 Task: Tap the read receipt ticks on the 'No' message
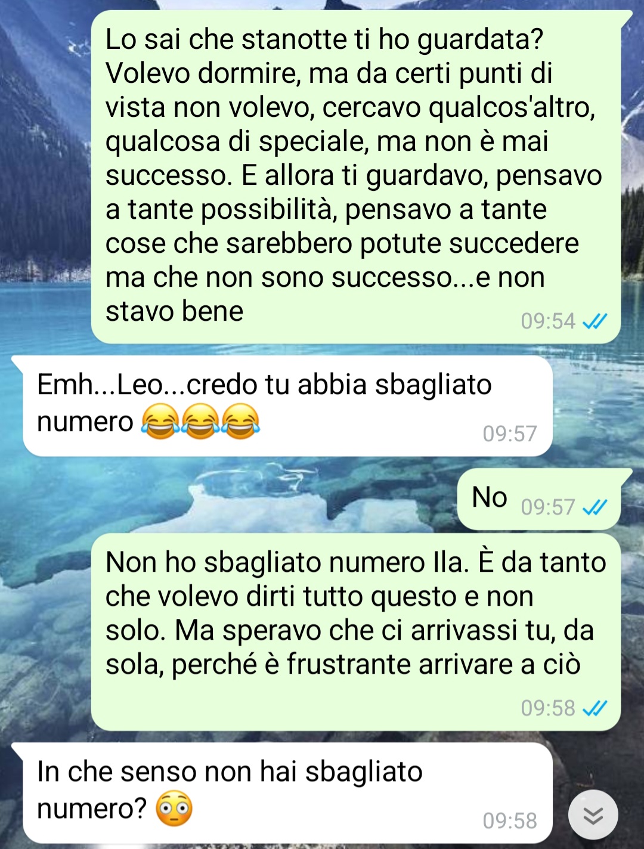(x=595, y=507)
